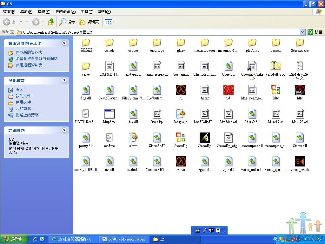Go to 我的電腦 link
Image resolution: width=325 pixels, height=244 pixels.
tap(23, 109)
